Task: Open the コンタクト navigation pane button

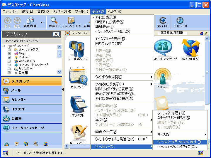Action: point(31,109)
